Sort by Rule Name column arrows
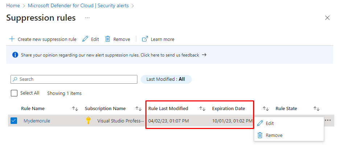339x150 pixels. coord(75,109)
